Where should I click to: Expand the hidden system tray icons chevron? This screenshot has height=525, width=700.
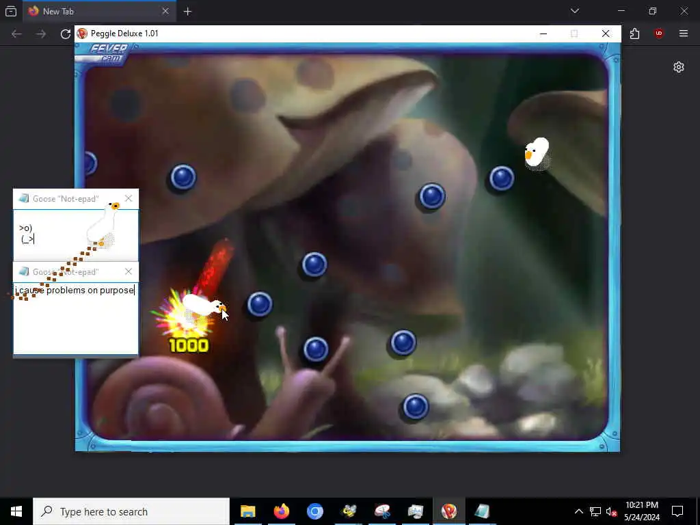(x=578, y=511)
